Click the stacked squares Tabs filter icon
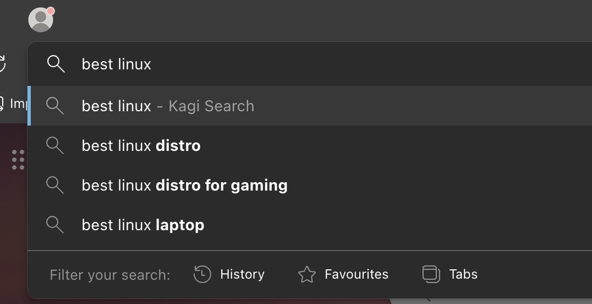Screen dimensions: 592x304 431,274
